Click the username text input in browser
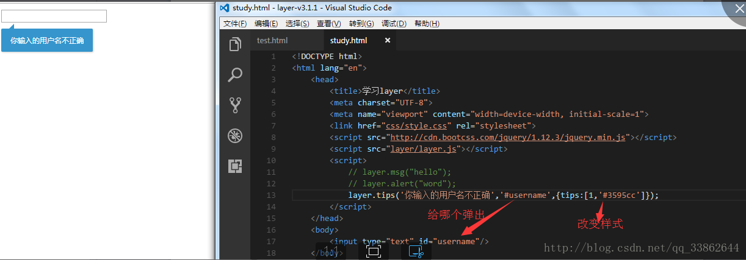Image resolution: width=746 pixels, height=260 pixels. tap(54, 16)
